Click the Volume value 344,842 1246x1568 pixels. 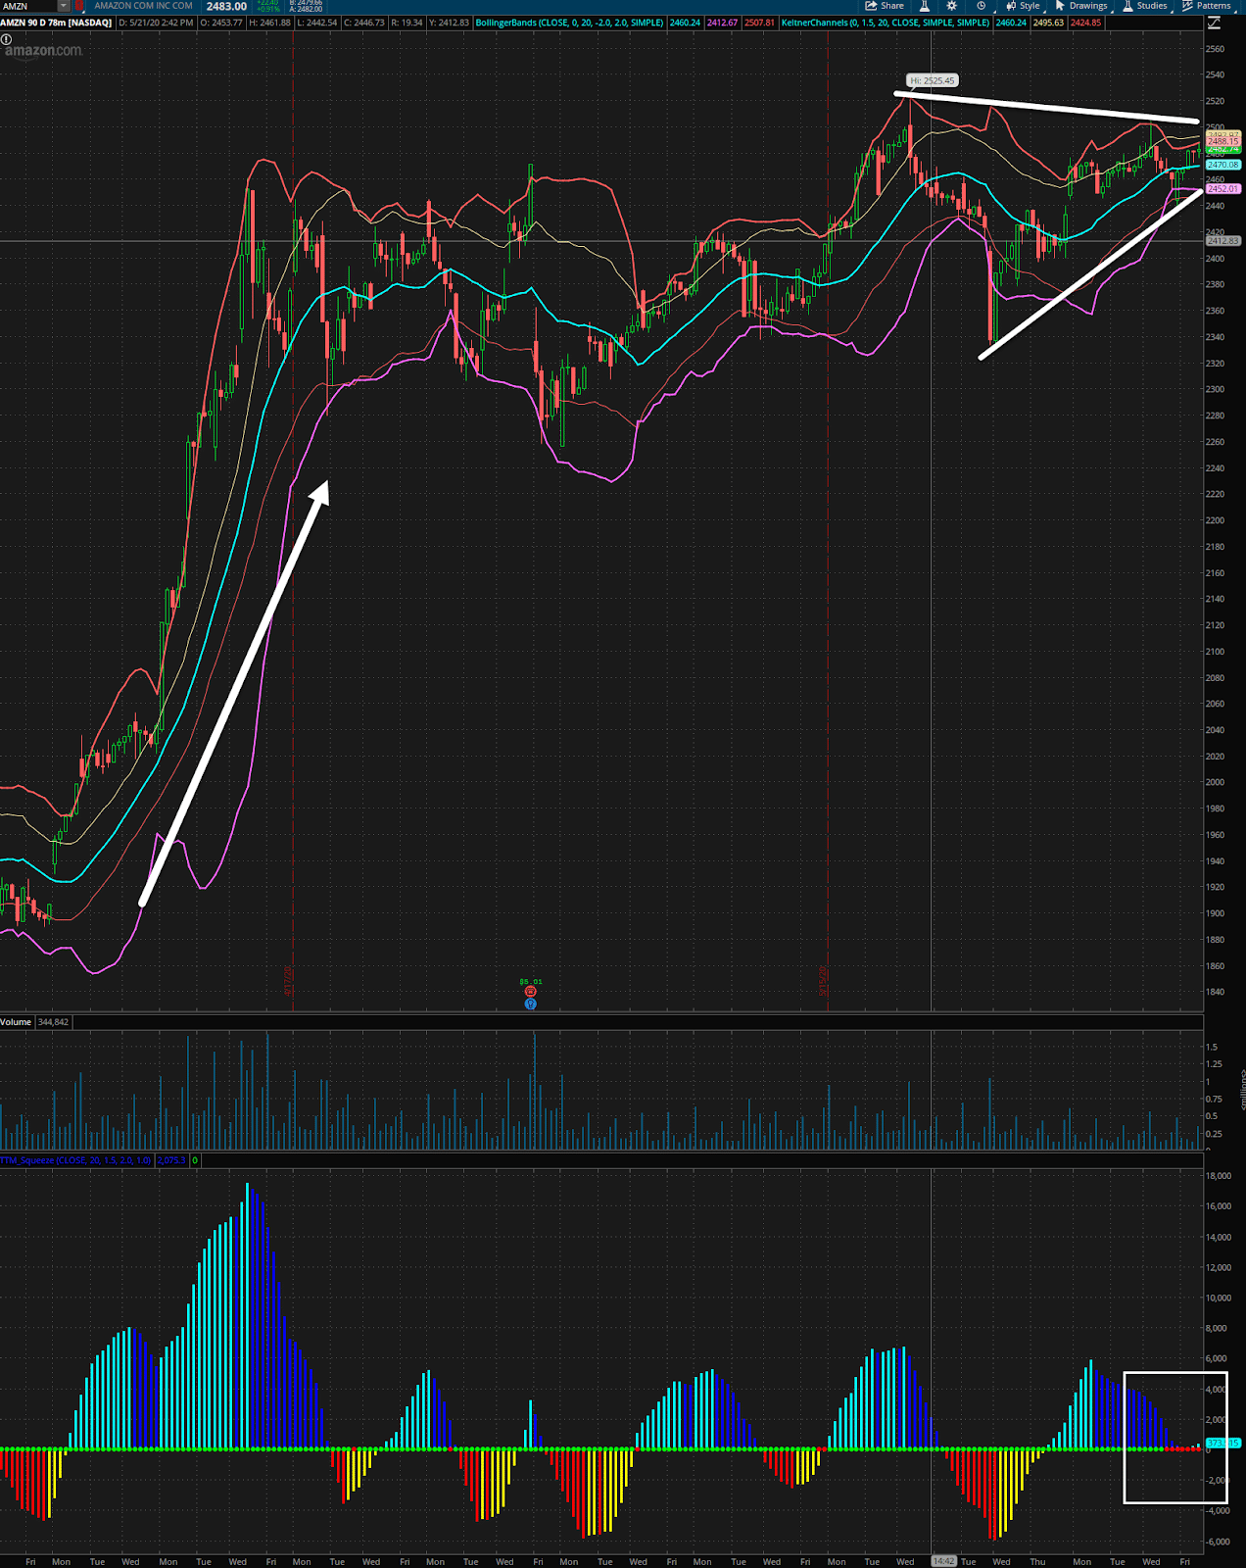[53, 1022]
